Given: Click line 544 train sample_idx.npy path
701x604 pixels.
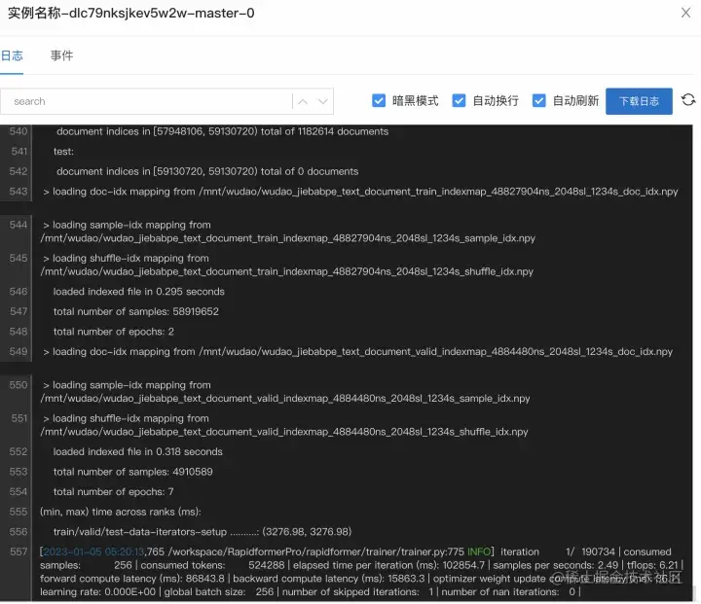Looking at the screenshot, I should 287,238.
